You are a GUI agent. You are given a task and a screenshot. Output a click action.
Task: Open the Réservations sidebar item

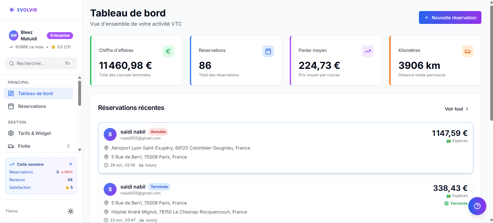[39, 106]
